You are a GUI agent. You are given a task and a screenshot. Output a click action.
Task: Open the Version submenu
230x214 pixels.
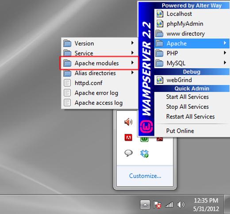click(99, 43)
